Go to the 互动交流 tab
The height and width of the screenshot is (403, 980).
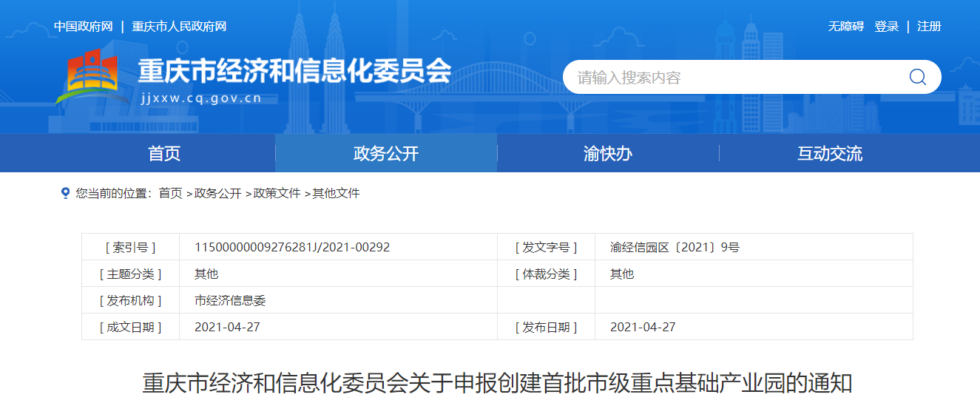pos(830,154)
